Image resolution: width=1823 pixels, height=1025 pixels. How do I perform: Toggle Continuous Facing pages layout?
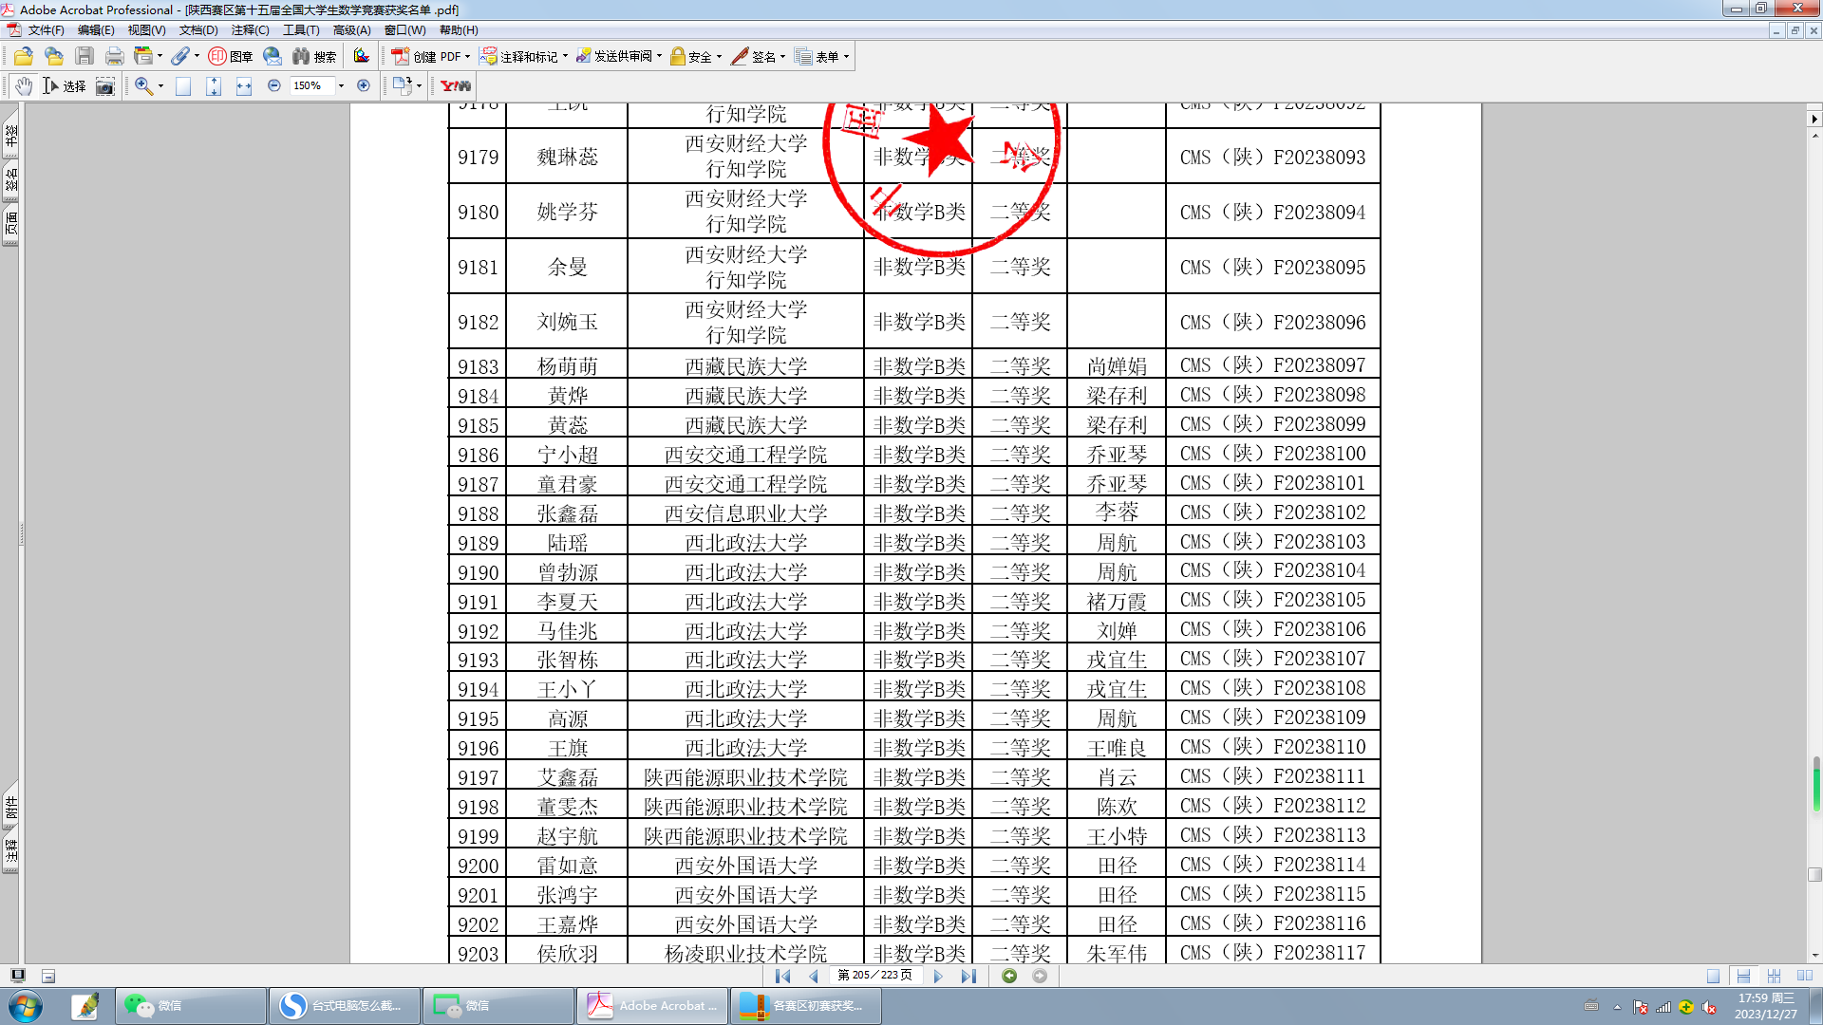pos(1774,976)
